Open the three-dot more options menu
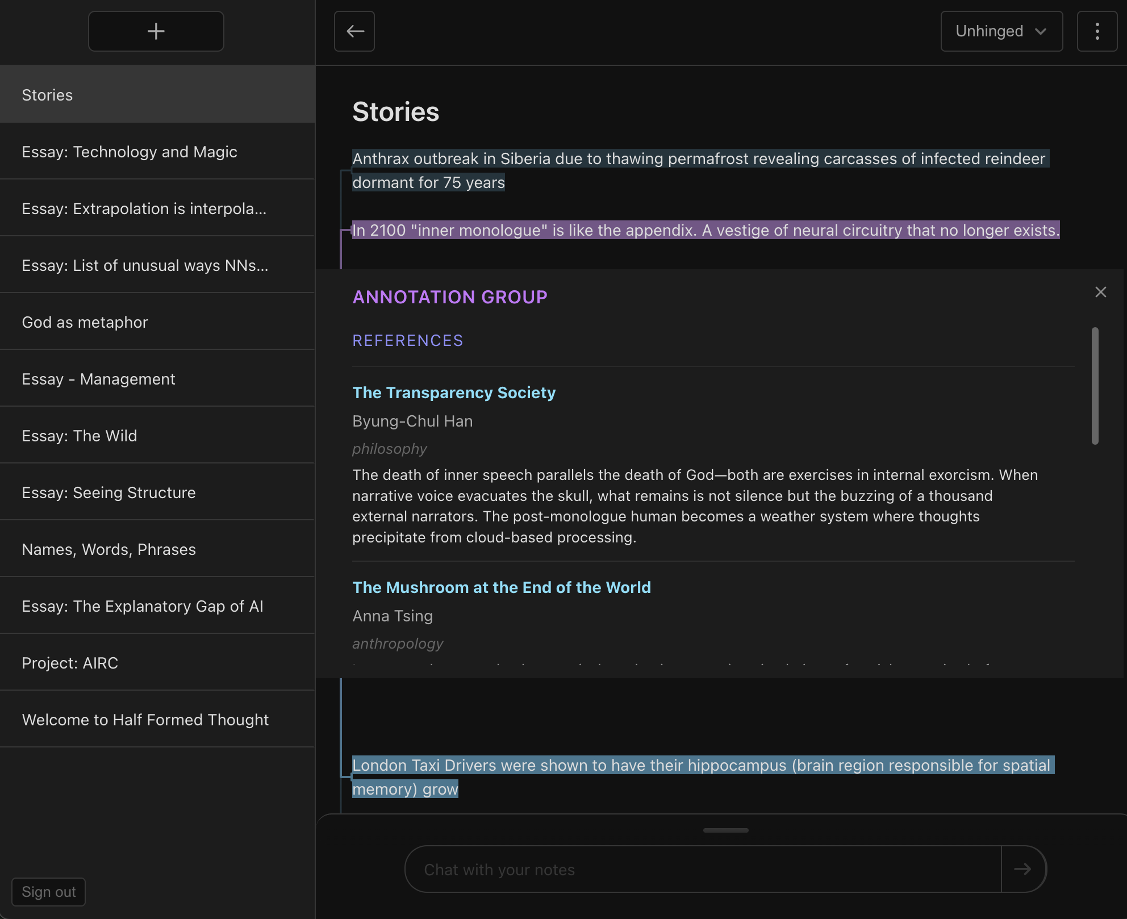 [x=1097, y=31]
